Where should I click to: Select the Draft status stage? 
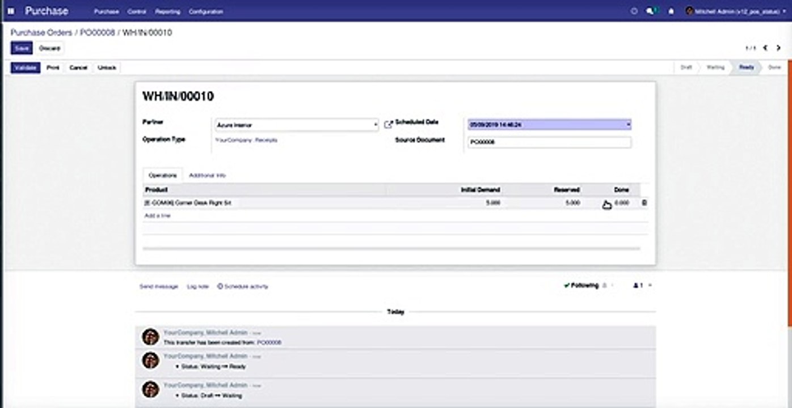[686, 67]
